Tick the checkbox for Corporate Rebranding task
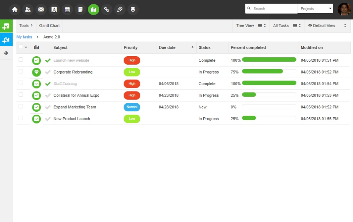The image size is (353, 222). (21, 72)
